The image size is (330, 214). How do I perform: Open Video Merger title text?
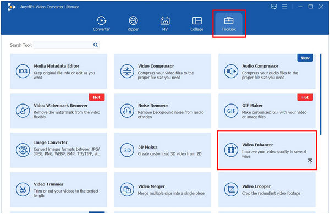tap(151, 186)
